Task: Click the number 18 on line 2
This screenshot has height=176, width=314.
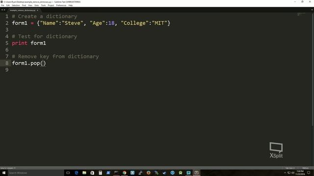Action: [111, 23]
